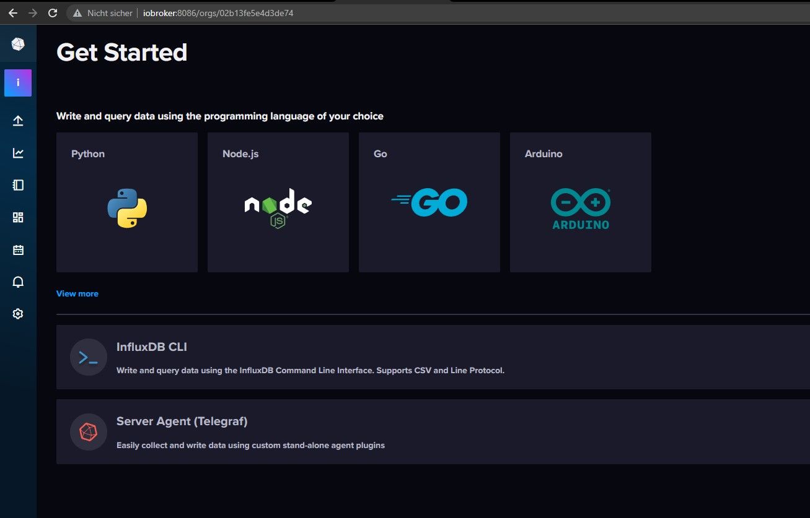
Task: Open Settings gear icon in sidebar
Action: point(18,314)
